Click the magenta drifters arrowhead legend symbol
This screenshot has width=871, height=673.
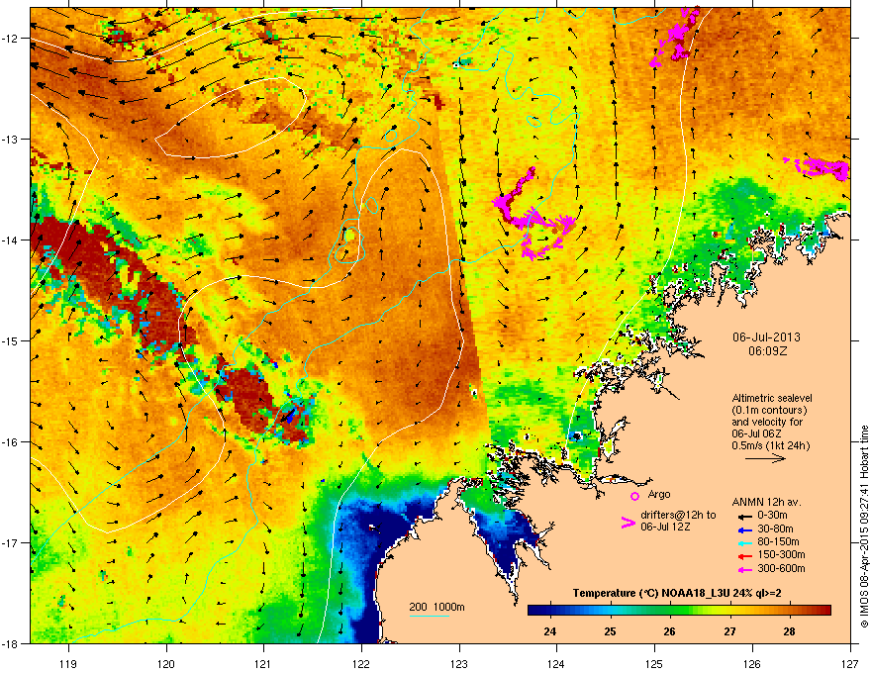coord(629,523)
